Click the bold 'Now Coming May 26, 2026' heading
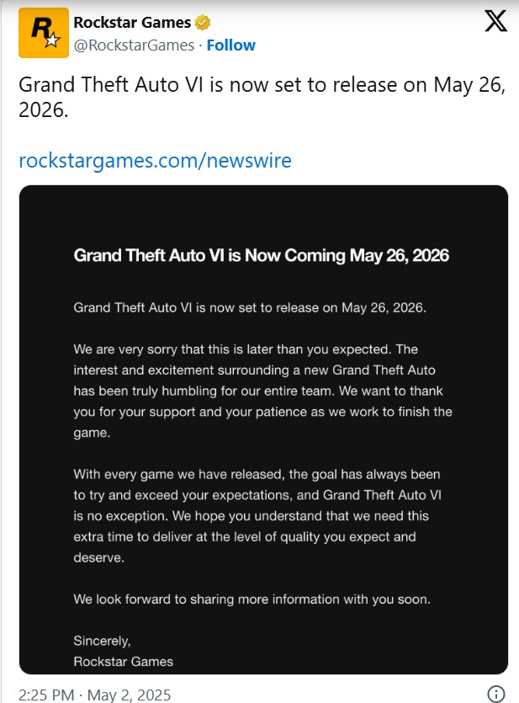The height and width of the screenshot is (703, 519). pos(261,255)
